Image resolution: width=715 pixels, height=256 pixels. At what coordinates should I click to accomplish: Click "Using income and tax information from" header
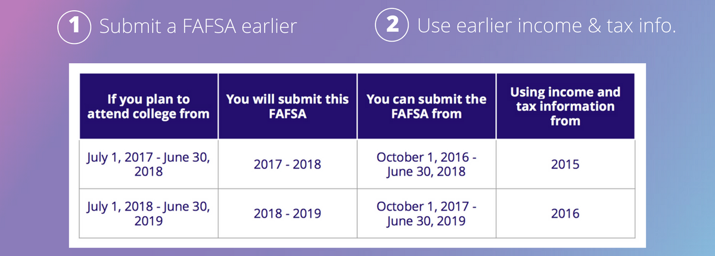565,106
